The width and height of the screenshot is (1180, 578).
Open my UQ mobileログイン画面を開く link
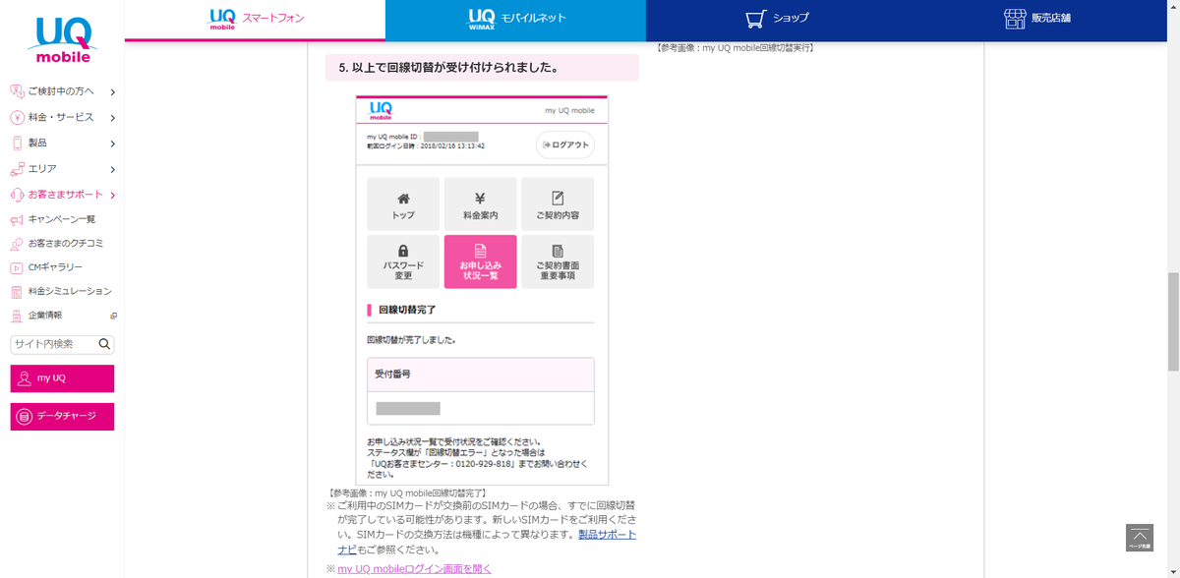coord(414,568)
